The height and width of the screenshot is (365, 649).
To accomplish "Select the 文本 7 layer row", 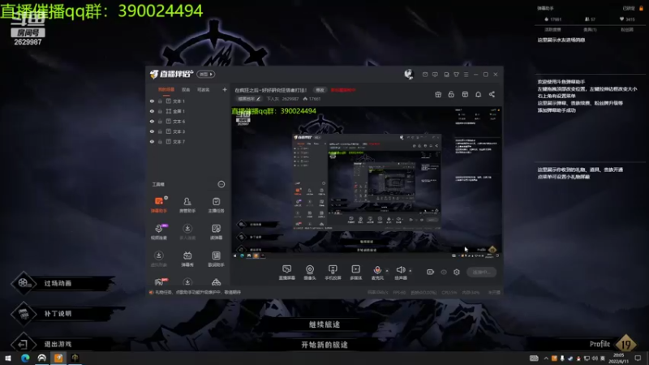I will point(188,141).
